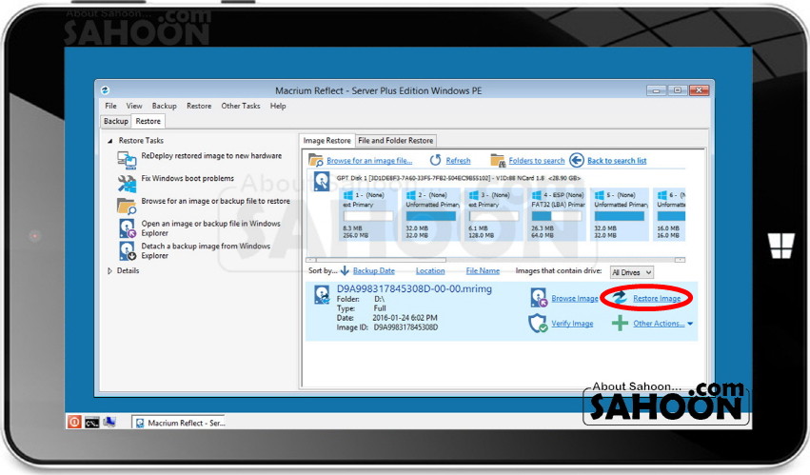Click the ReDeploy restored image icon
This screenshot has width=810, height=475.
click(x=127, y=160)
